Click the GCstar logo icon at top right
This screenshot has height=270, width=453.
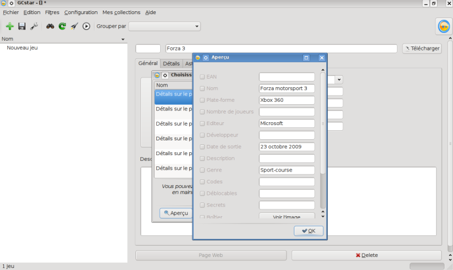pos(443,26)
